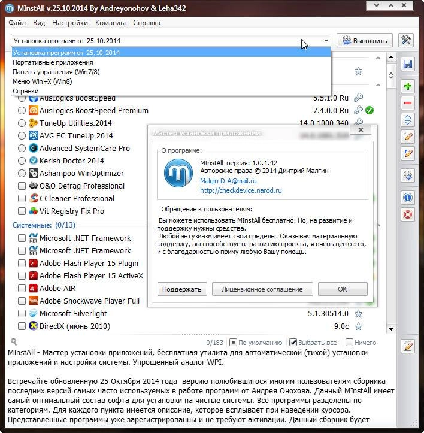Click the list scrollbar down arrow
Image resolution: width=424 pixels, height=433 pixels.
tap(391, 329)
